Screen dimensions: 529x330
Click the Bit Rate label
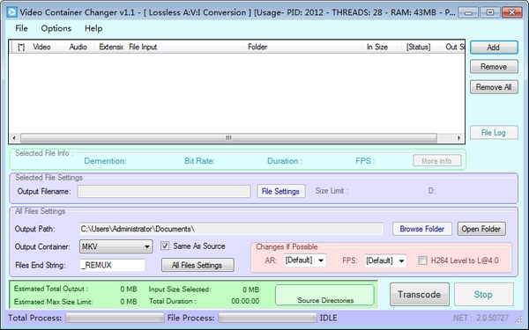(x=199, y=161)
